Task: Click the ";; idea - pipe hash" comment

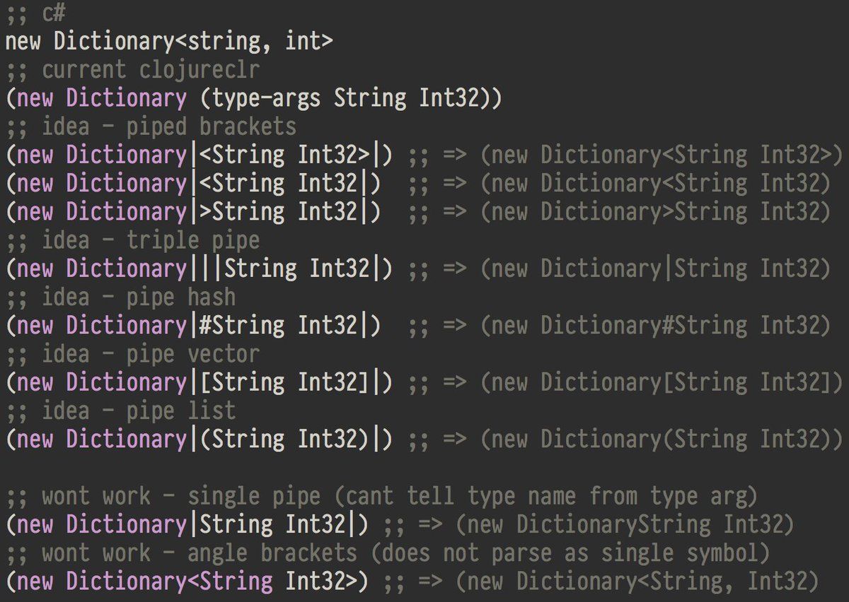Action: 121,297
